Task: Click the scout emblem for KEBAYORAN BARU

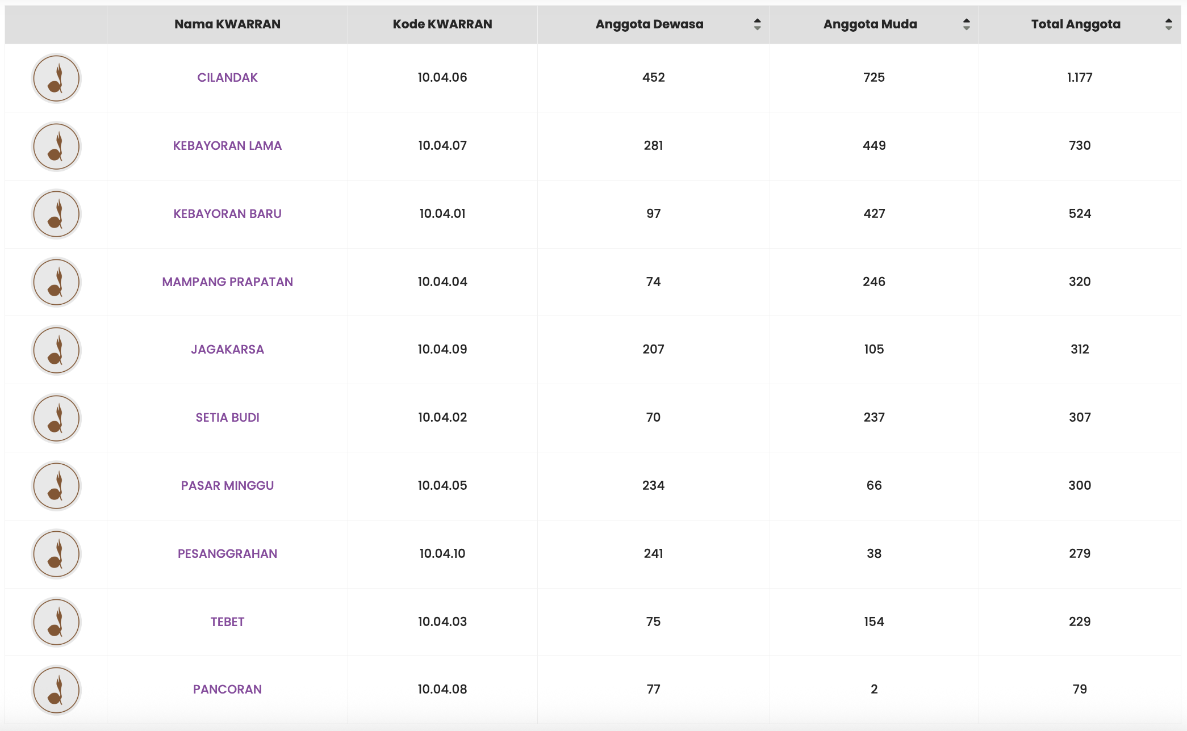Action: (56, 214)
